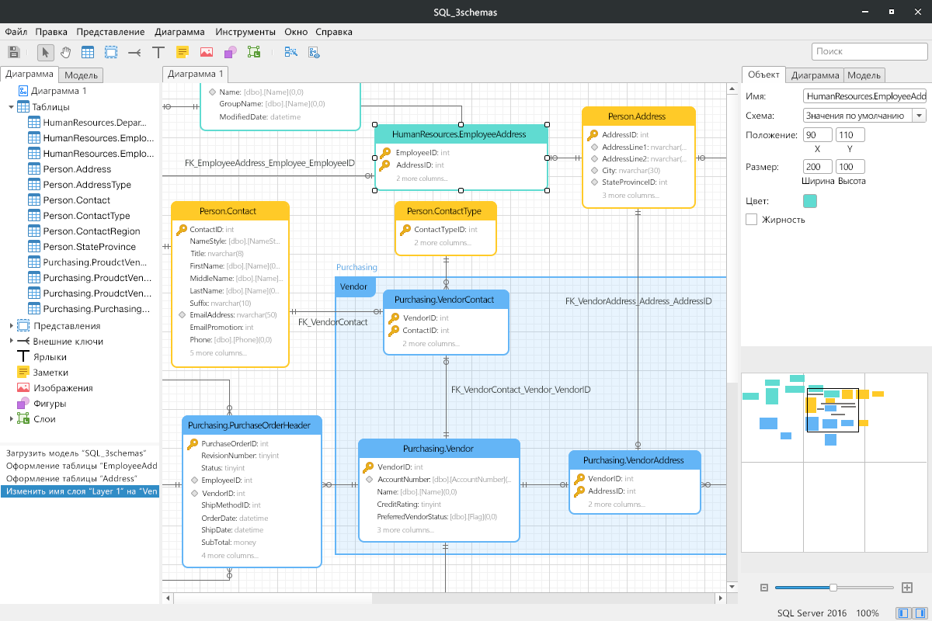The image size is (932, 621).
Task: Click the model preview toolbar icon
Action: click(314, 52)
